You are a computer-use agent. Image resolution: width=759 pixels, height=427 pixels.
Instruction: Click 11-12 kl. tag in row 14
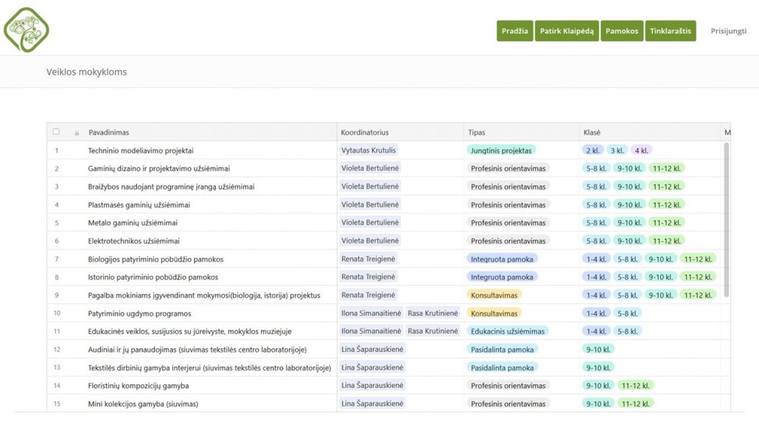[x=635, y=386]
